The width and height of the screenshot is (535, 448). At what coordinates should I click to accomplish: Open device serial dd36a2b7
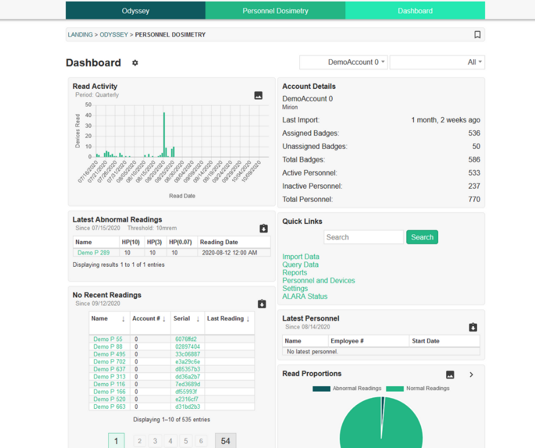[x=188, y=377]
